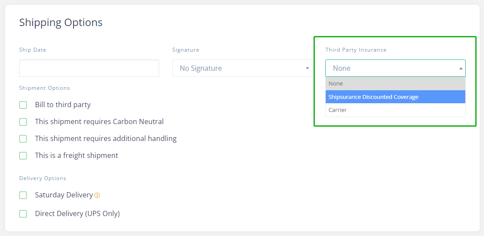The width and height of the screenshot is (484, 236).
Task: Click the Saturday Delivery info icon
Action: tap(97, 195)
